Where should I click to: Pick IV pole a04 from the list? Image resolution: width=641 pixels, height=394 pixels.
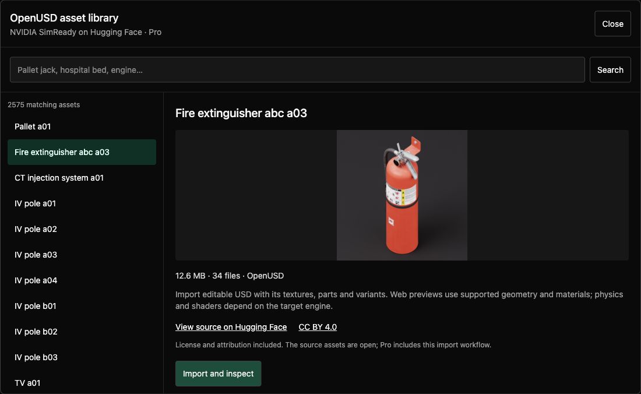click(x=82, y=280)
